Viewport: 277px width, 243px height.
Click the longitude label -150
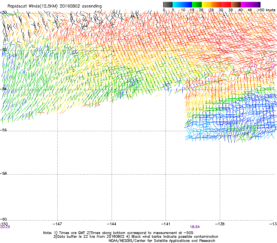(4, 224)
